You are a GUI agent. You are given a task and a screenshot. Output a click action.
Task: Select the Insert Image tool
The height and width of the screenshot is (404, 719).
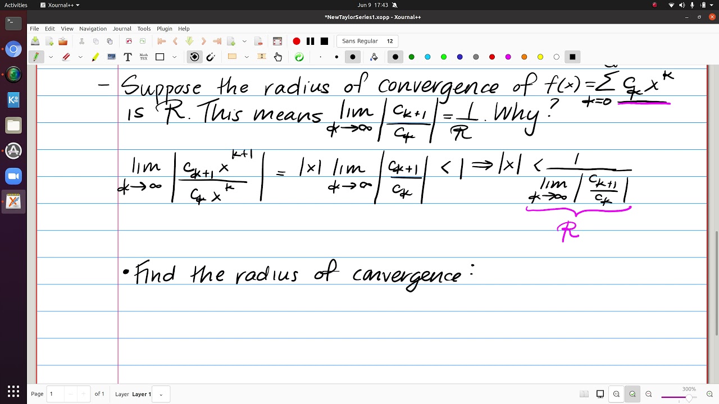(111, 57)
